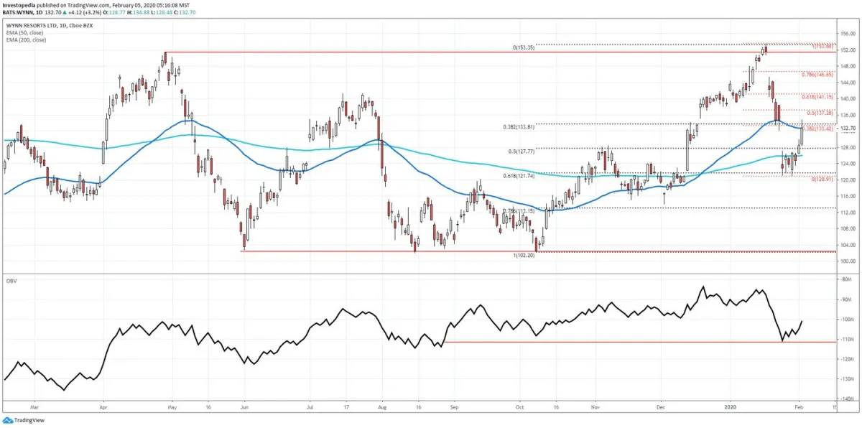Click the 104.00 price axis label

[848, 245]
